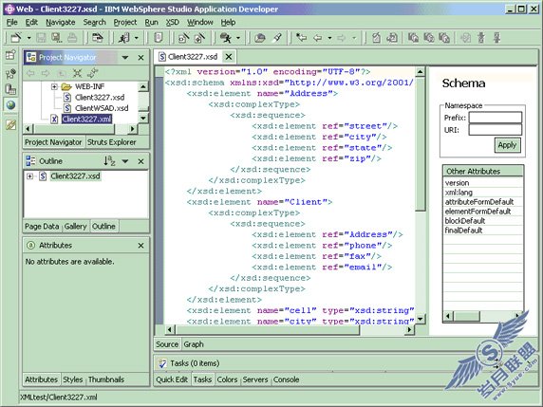Click the Last Edit Location arrow icon

[301, 37]
